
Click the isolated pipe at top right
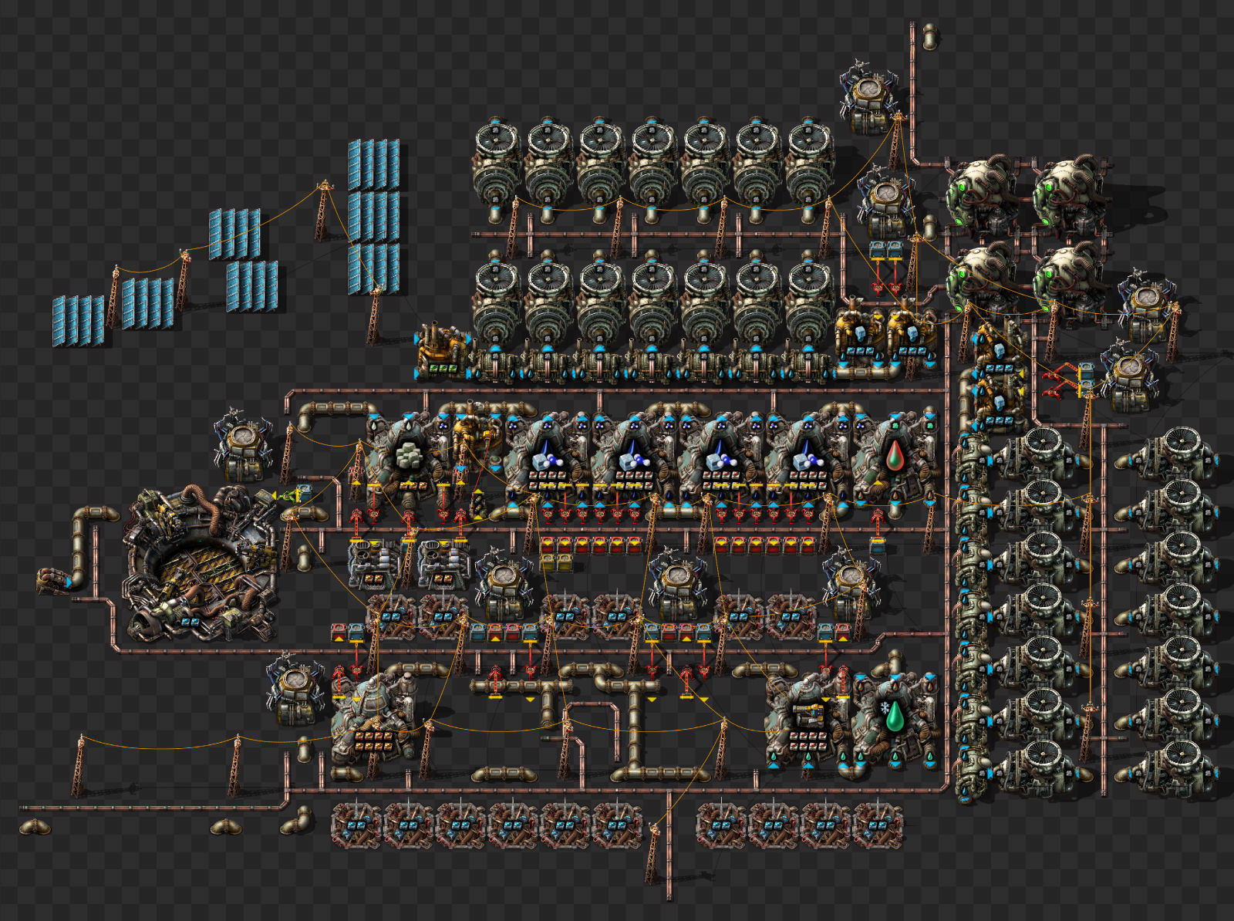(x=930, y=36)
